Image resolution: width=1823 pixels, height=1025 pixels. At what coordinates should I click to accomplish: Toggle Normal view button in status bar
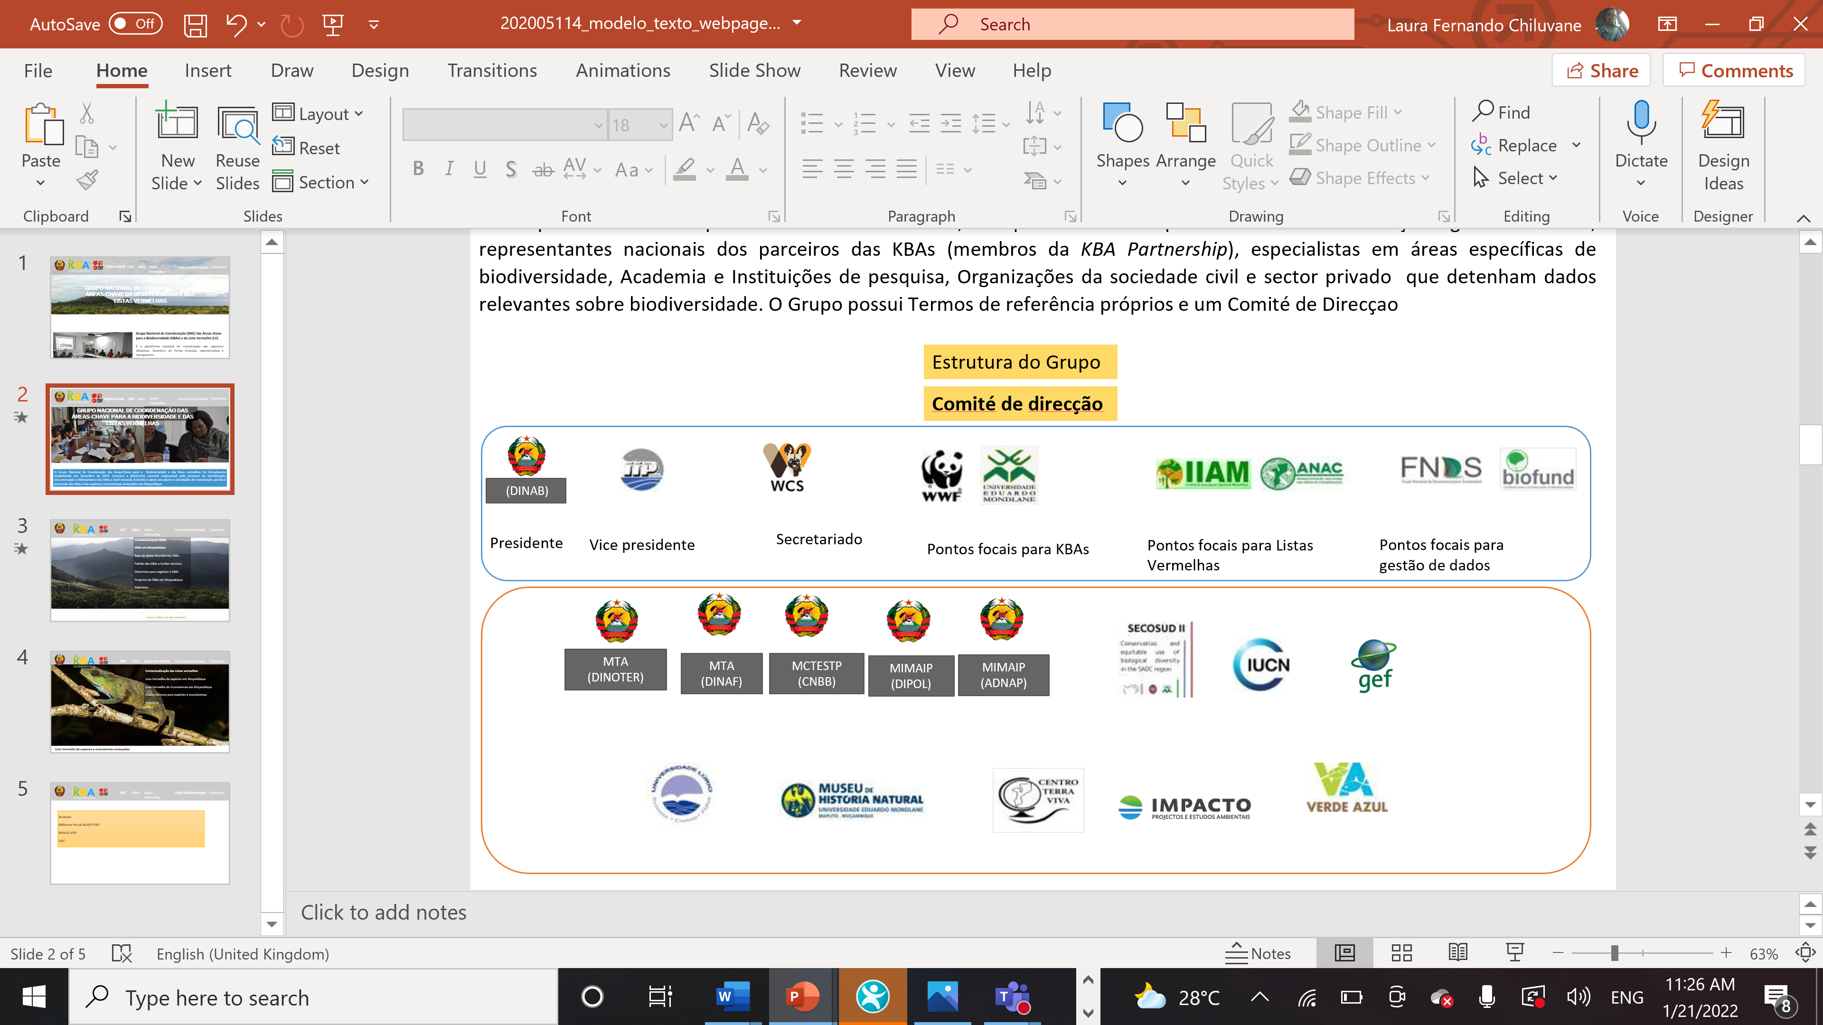[x=1344, y=953]
